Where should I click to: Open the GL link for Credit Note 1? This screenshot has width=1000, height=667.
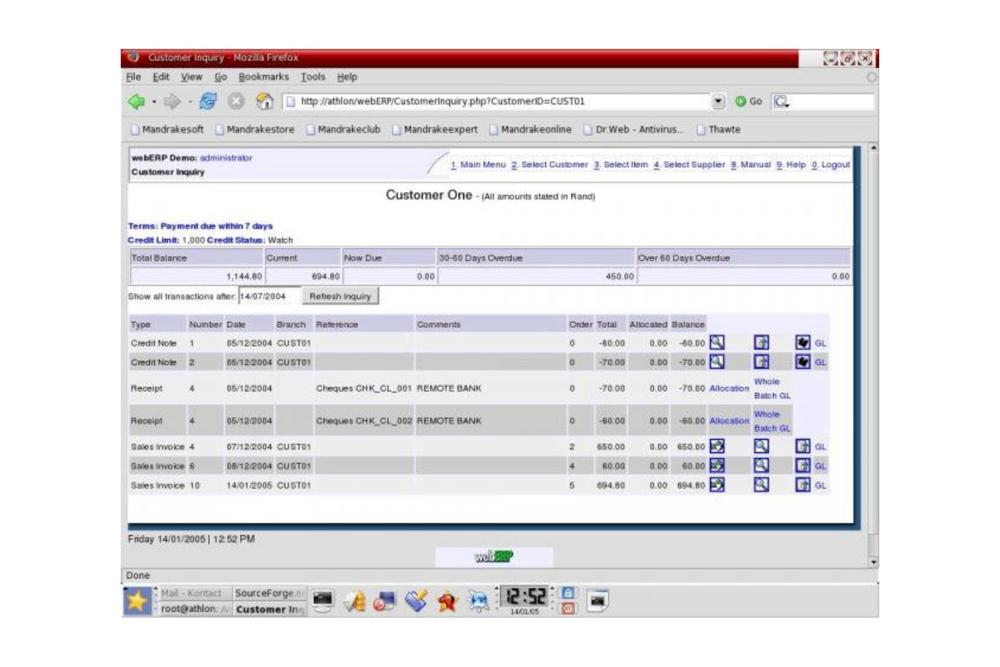coord(820,343)
